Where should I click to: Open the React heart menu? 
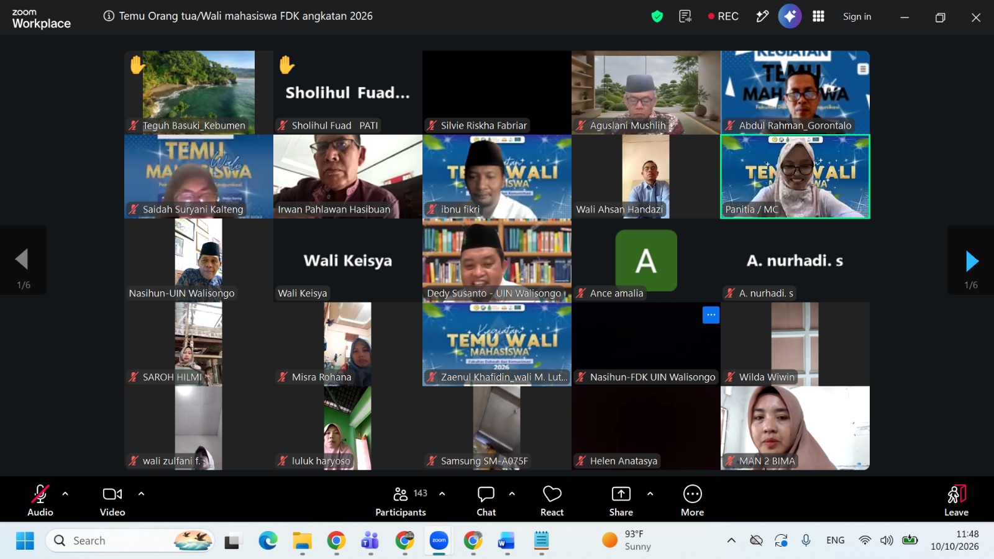pos(552,501)
